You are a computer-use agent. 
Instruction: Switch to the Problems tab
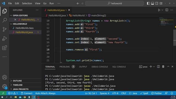point(67,67)
